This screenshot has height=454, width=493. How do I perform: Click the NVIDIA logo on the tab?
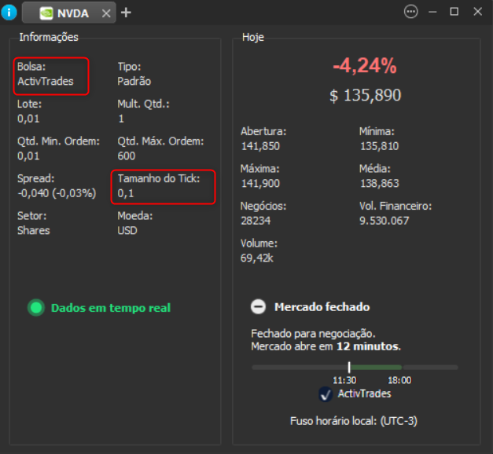pos(46,13)
